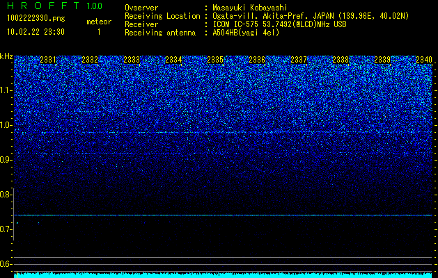Click the 0.9 frequency axis label
Screen dimensions: 438x278
[x=6, y=160]
